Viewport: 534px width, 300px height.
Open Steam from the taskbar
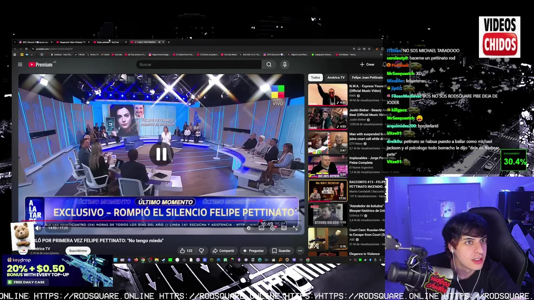pyautogui.click(x=164, y=260)
